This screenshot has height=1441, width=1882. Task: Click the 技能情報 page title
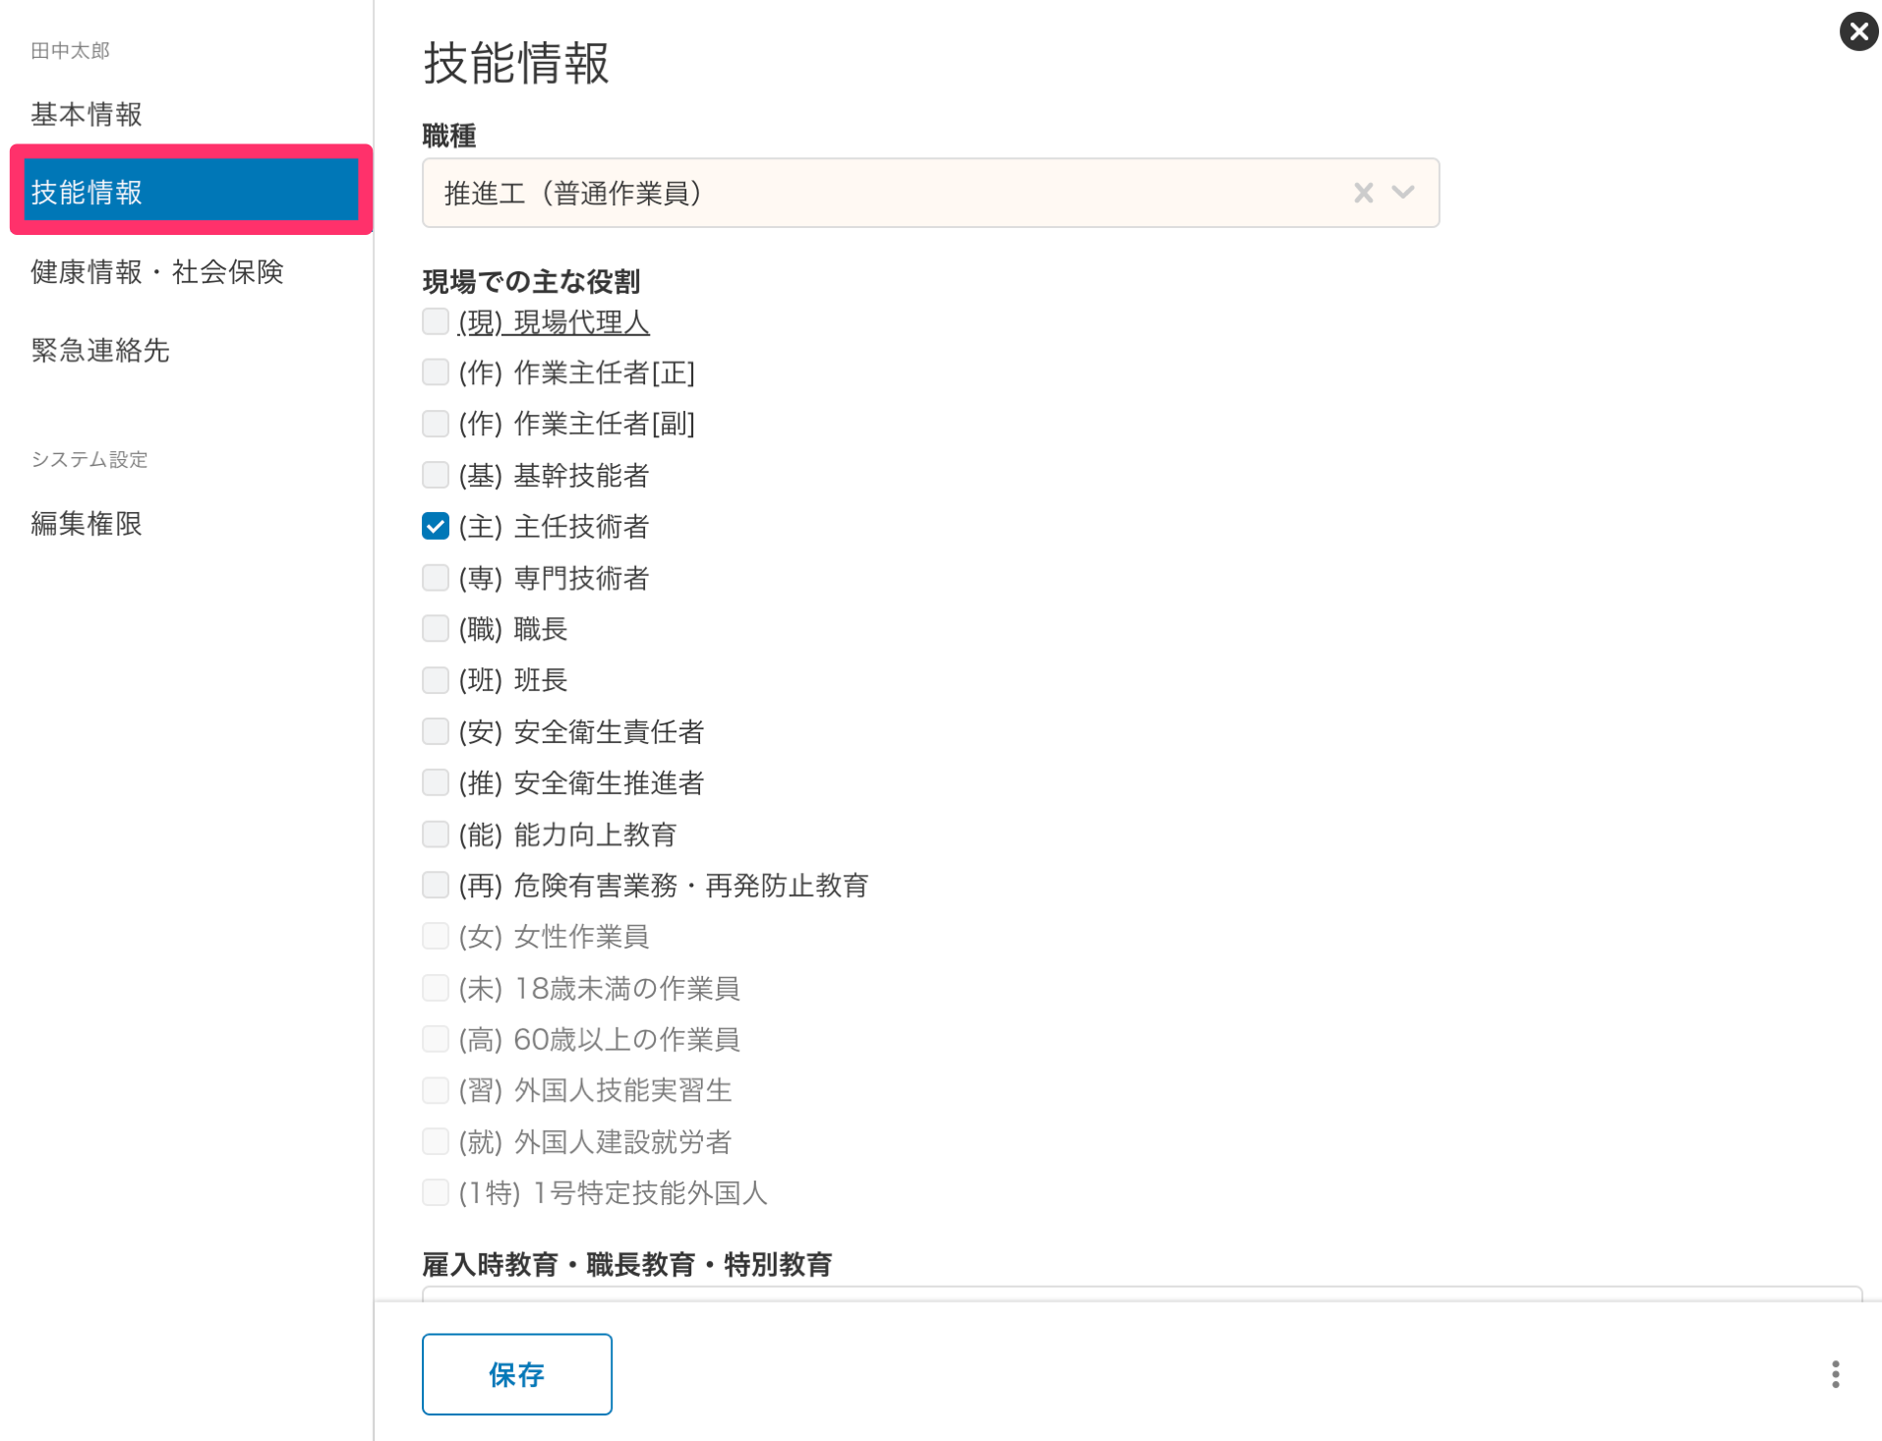[x=516, y=63]
